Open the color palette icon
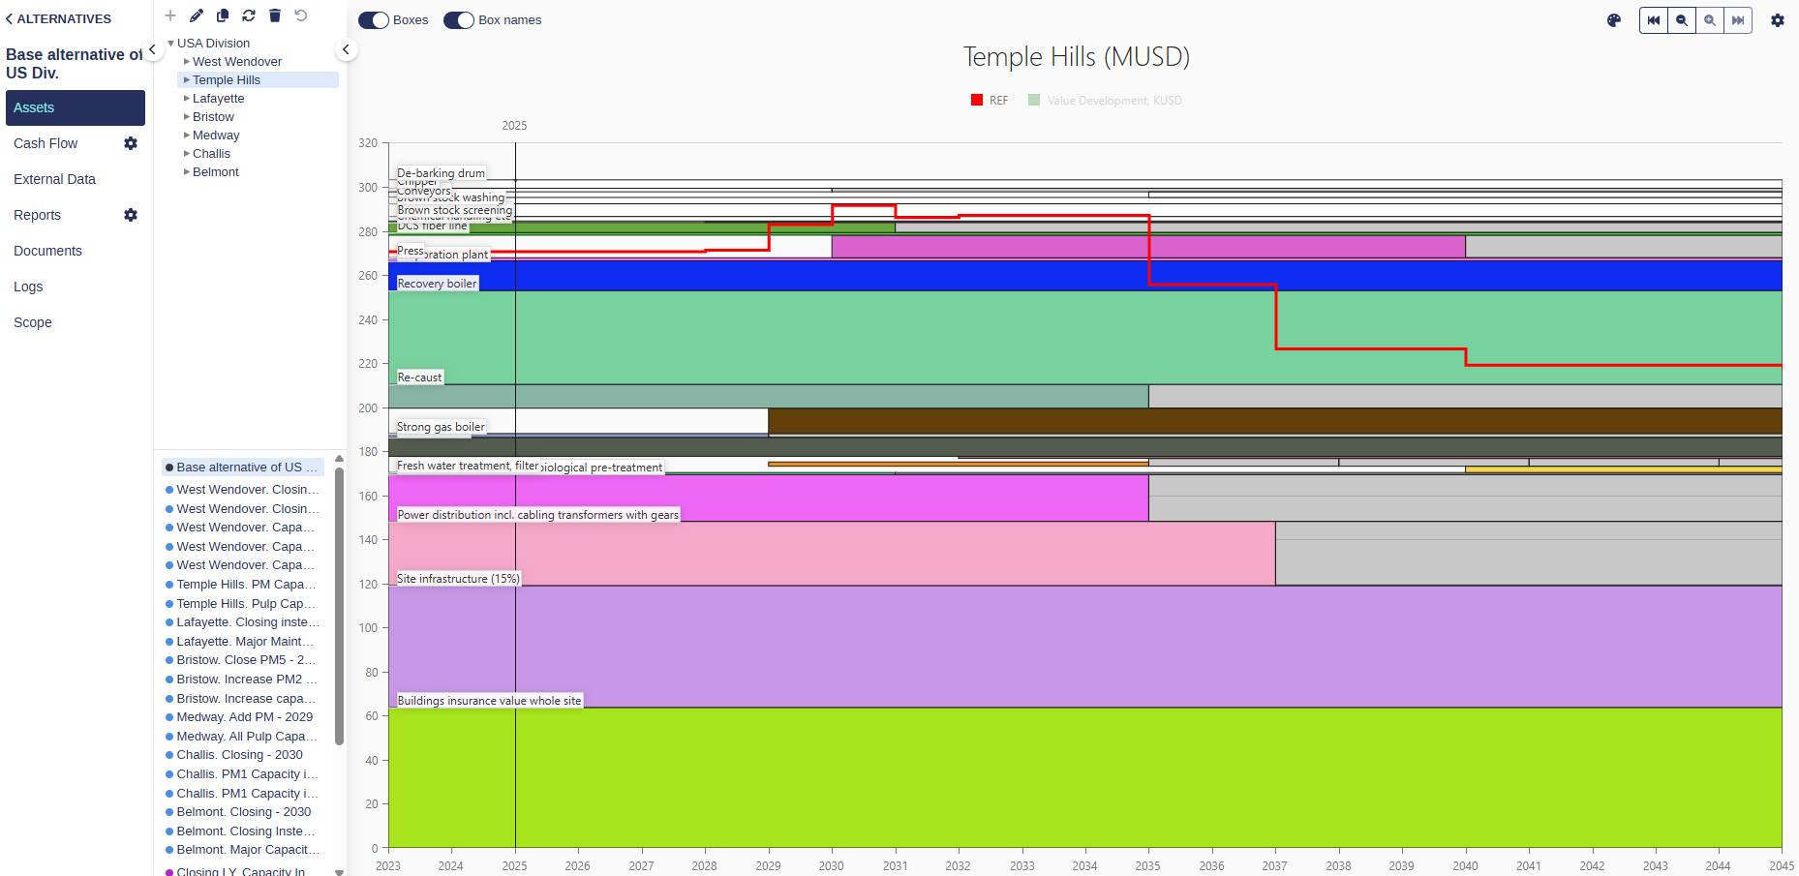This screenshot has height=876, width=1799. pos(1614,20)
